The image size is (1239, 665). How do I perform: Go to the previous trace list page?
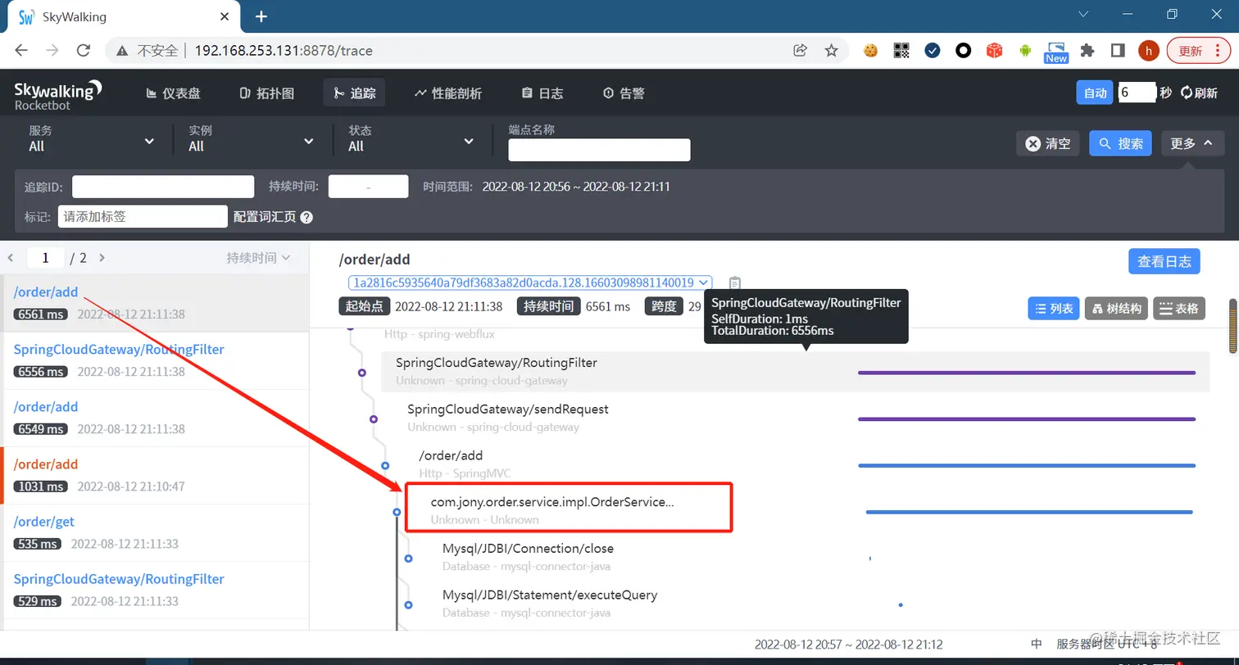11,258
